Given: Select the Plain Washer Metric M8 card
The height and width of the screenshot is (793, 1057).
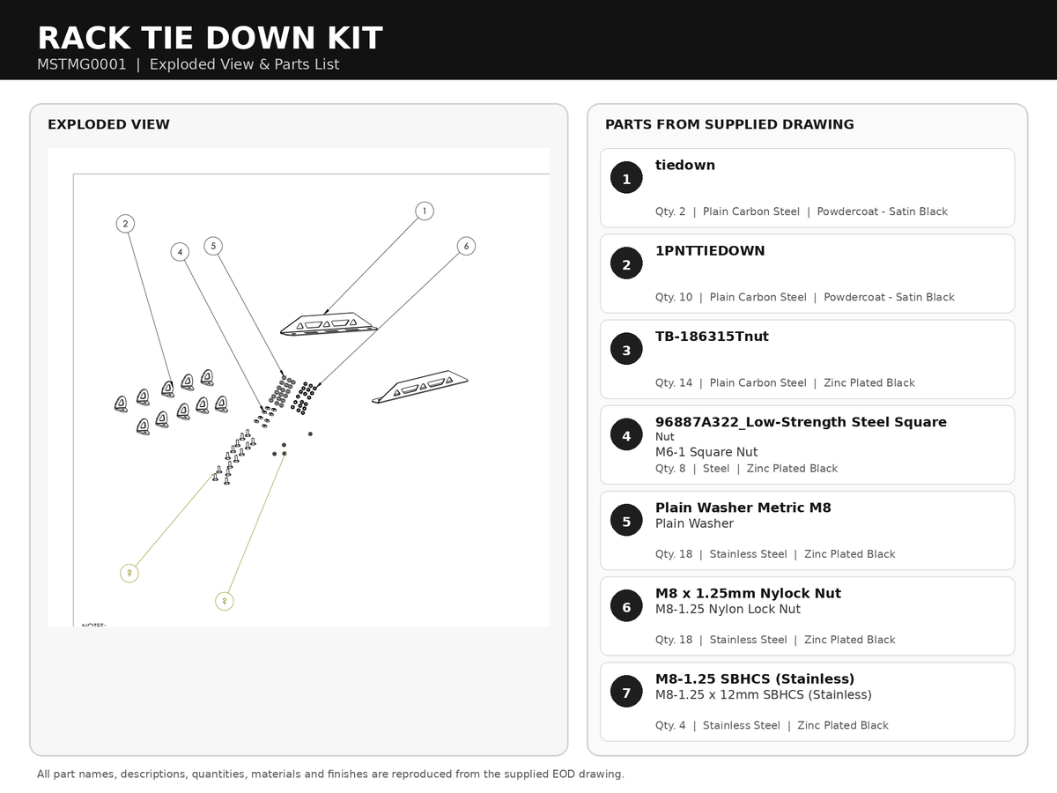Looking at the screenshot, I should coord(807,530).
